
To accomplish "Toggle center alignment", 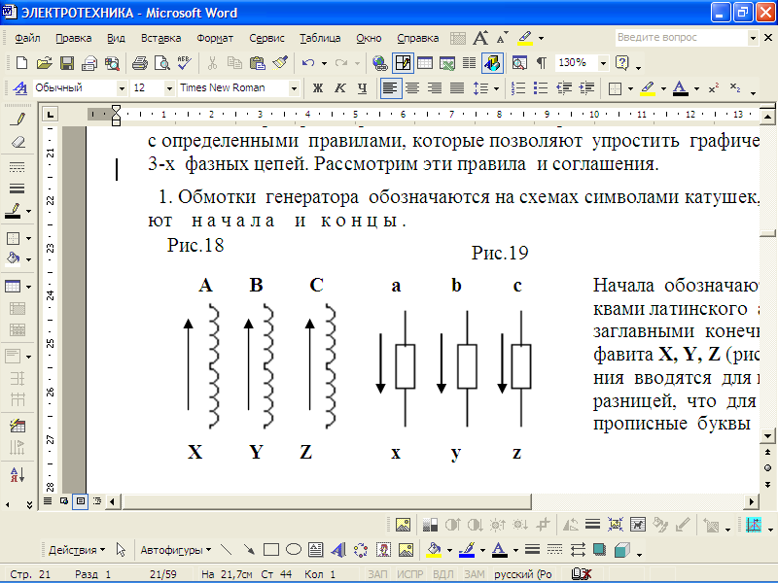I will tap(411, 88).
